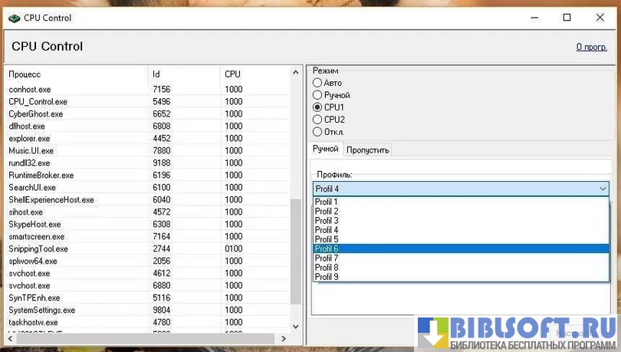Screen dimensions: 621x352
Task: Select the explorer.exe process row
Action: pos(29,139)
